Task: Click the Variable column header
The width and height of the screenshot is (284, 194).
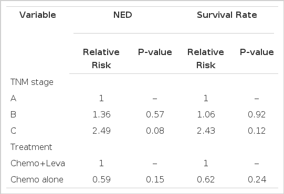Action: click(x=38, y=15)
